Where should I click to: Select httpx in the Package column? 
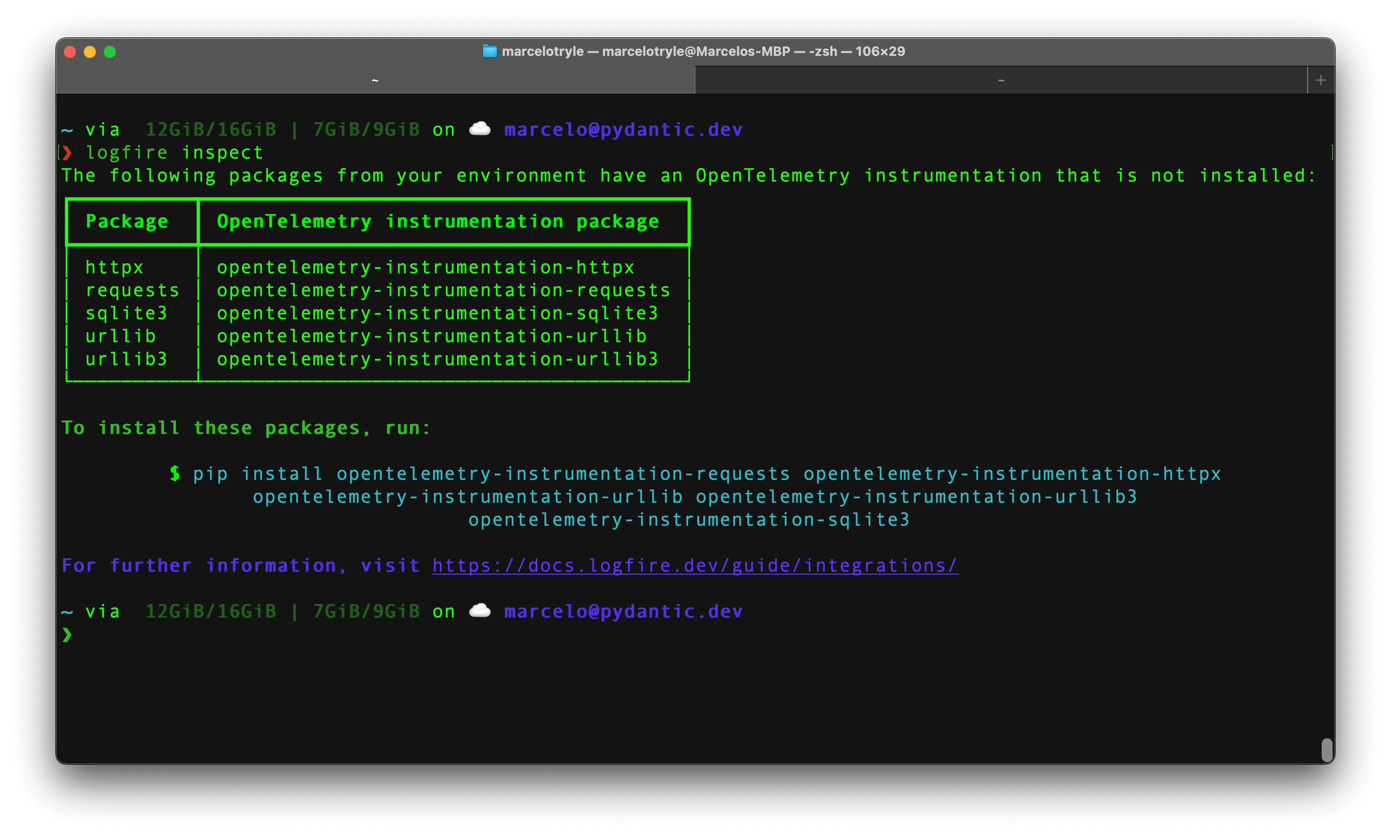[114, 267]
